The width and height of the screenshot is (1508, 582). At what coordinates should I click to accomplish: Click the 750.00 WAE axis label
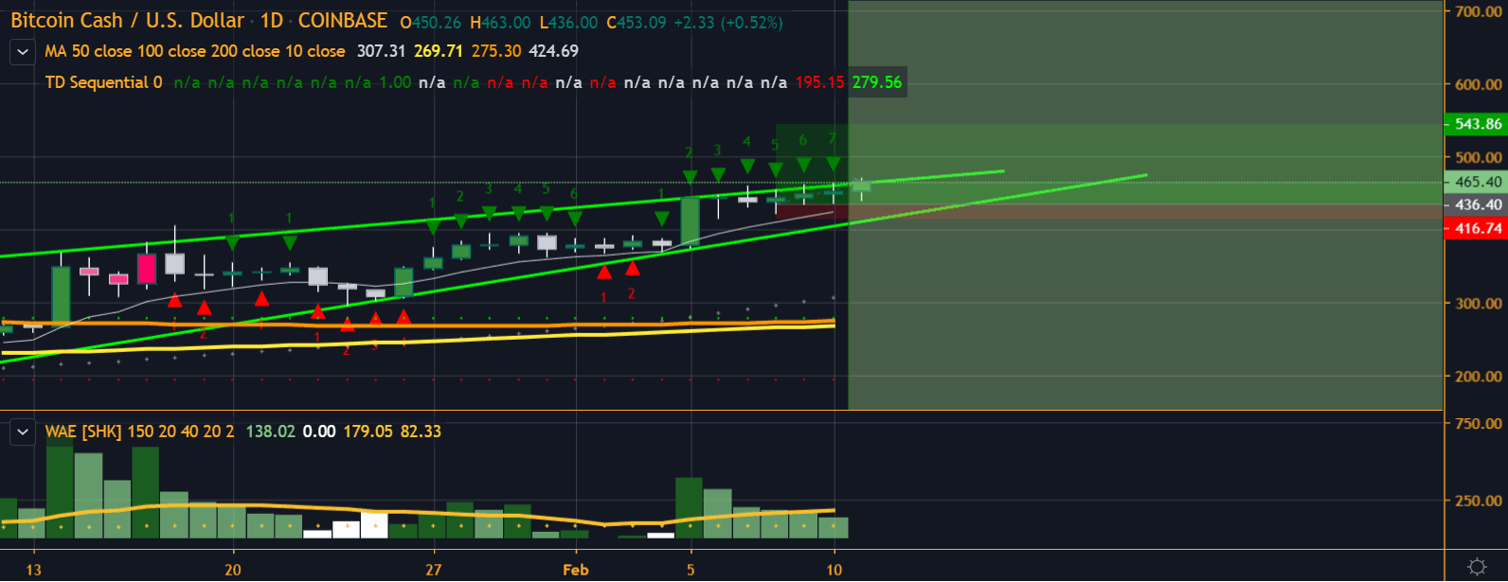[x=1479, y=423]
